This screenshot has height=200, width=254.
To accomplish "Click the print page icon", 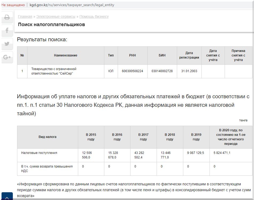I will coord(7,17).
